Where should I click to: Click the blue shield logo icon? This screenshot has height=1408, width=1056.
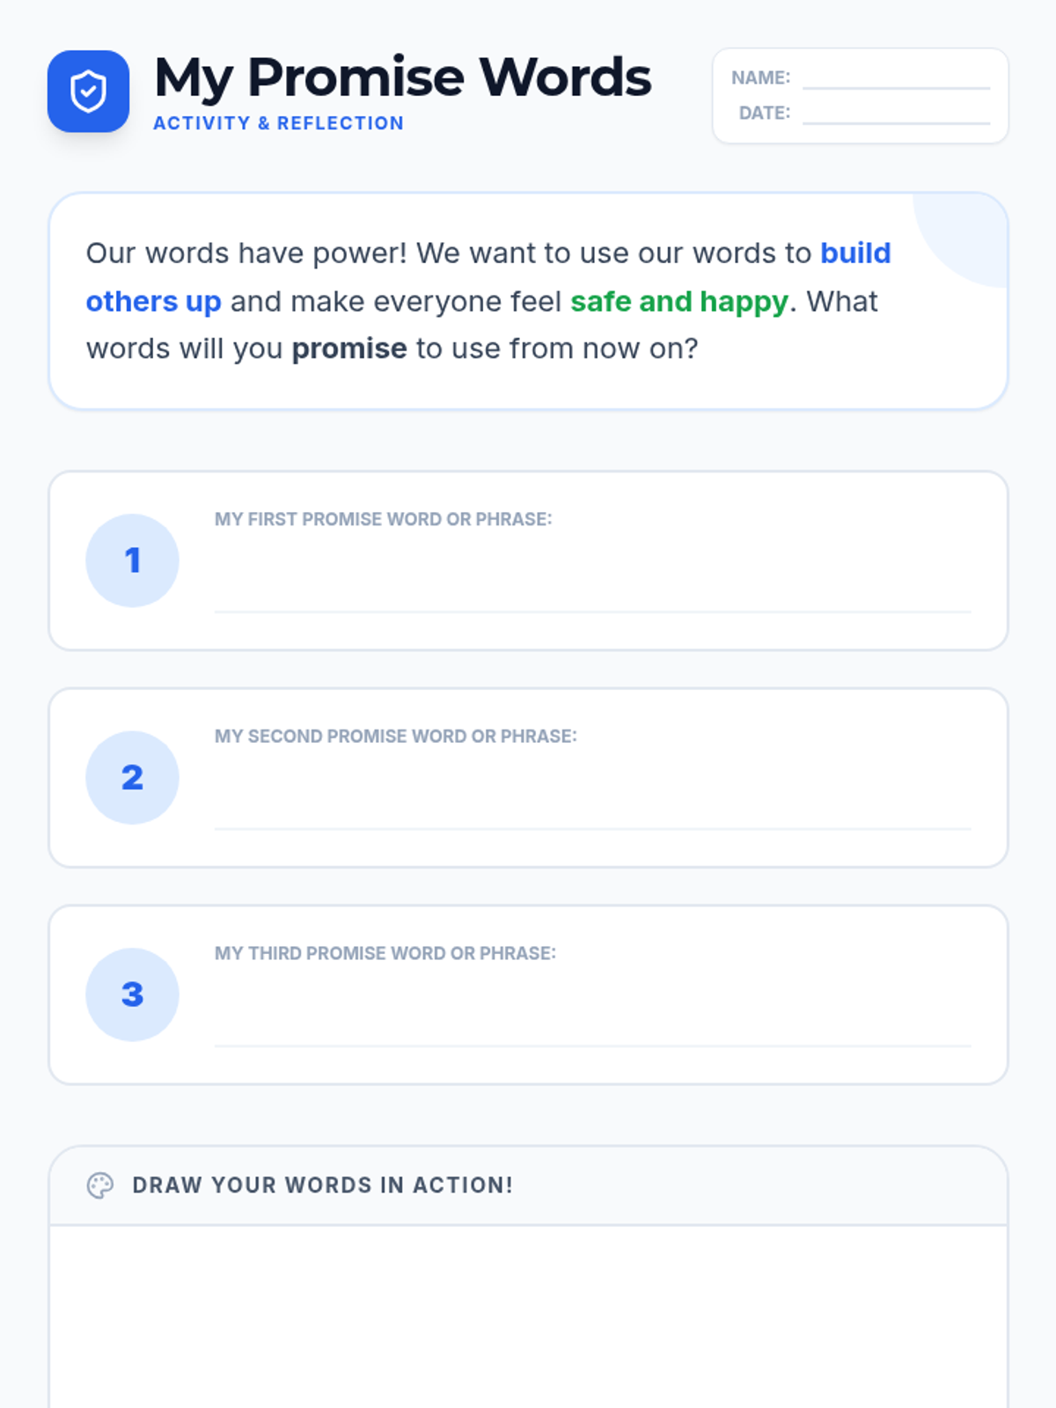pyautogui.click(x=88, y=92)
